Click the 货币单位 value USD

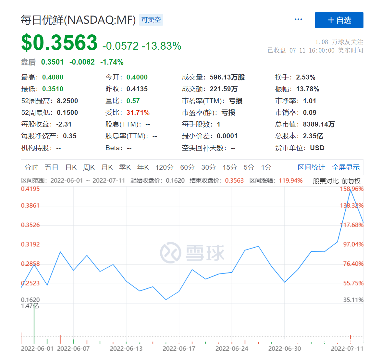pos(317,148)
